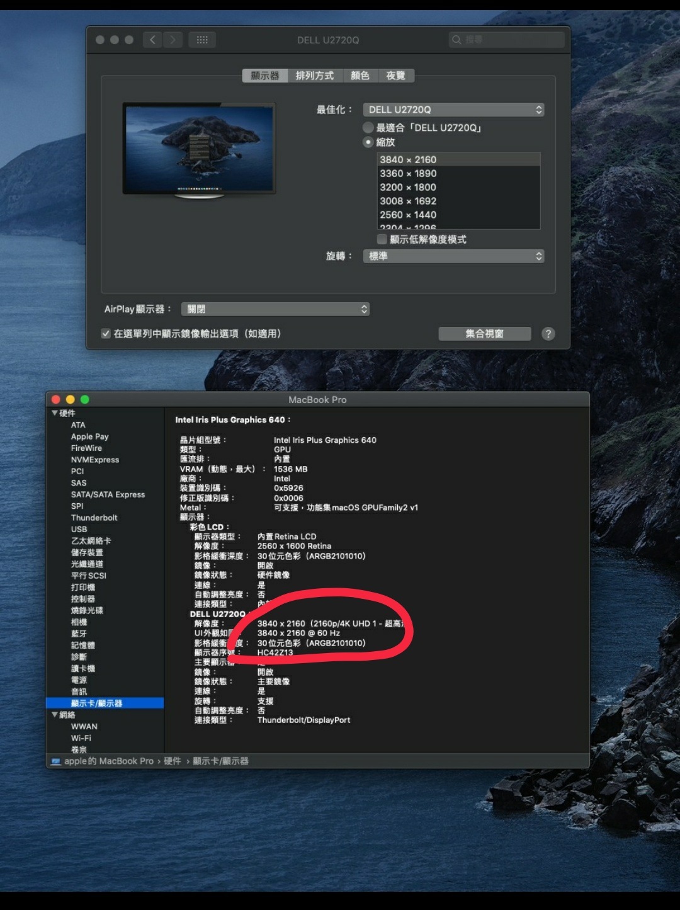Select the 縮放 radio button
This screenshot has width=680, height=910.
(x=368, y=142)
